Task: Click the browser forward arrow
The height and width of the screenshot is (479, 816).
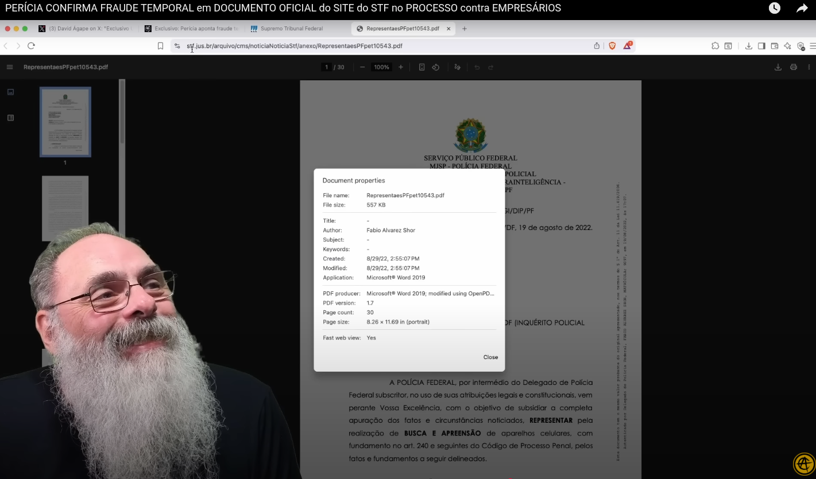Action: coord(18,46)
